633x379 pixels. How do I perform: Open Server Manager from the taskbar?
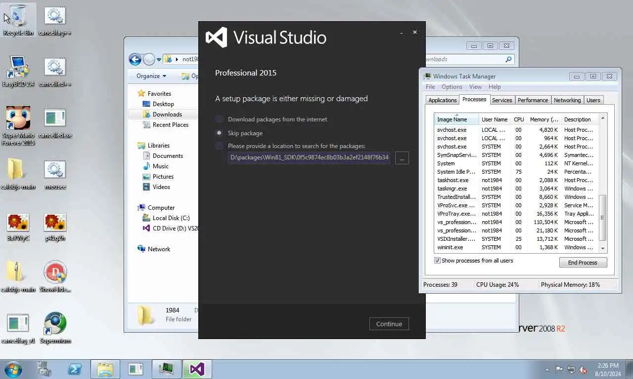tap(45, 369)
